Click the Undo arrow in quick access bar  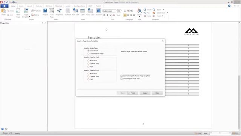click(7, 2)
